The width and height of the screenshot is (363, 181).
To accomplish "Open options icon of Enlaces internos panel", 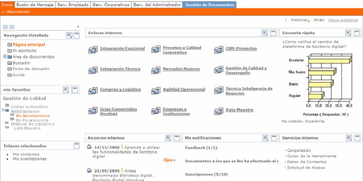I will [265, 33].
